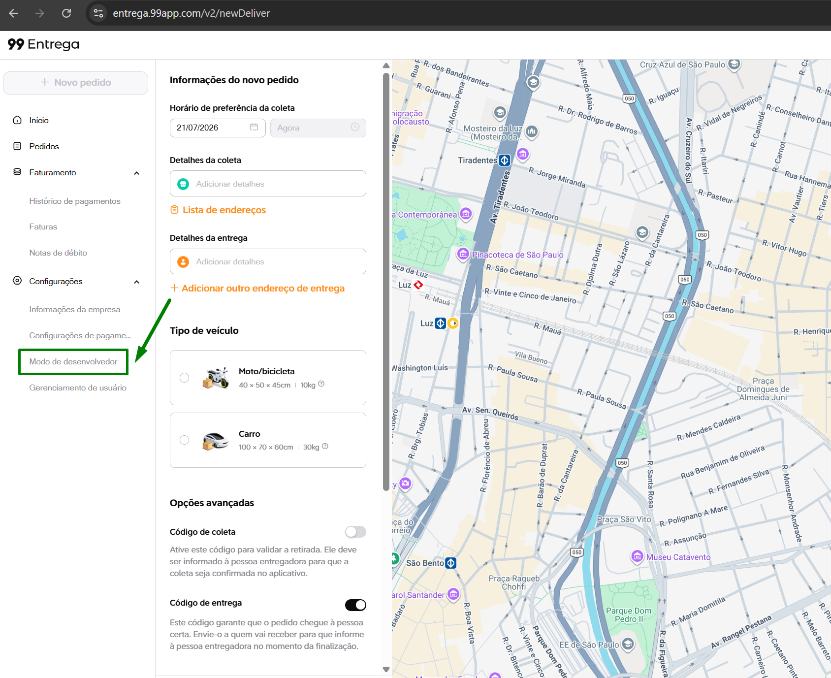Select the Carro vehicle card
Image resolution: width=831 pixels, height=678 pixels.
point(268,440)
